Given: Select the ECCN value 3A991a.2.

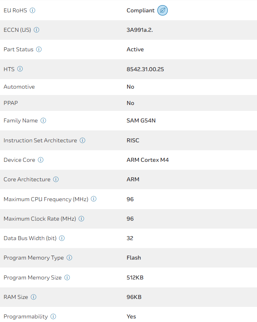Looking at the screenshot, I should click(x=139, y=30).
